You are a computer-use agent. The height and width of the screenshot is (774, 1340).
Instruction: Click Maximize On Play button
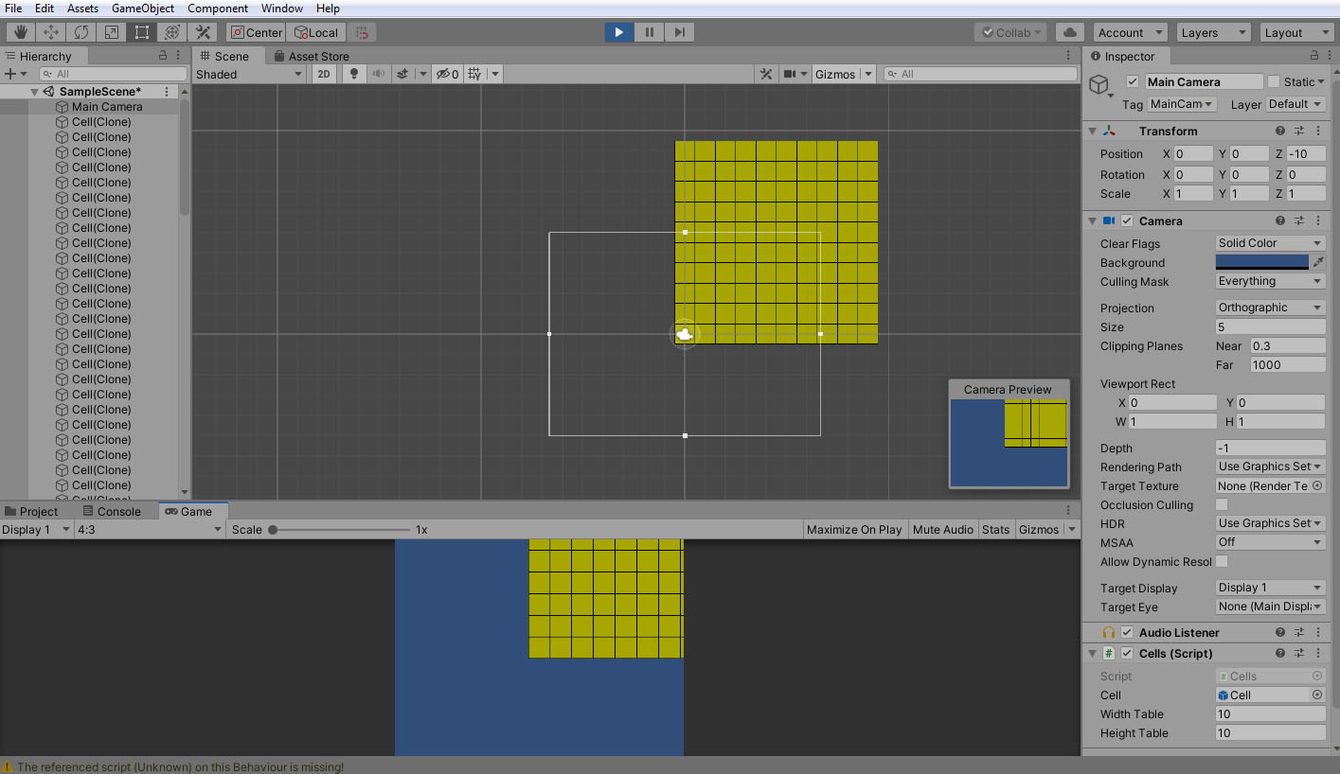tap(854, 530)
